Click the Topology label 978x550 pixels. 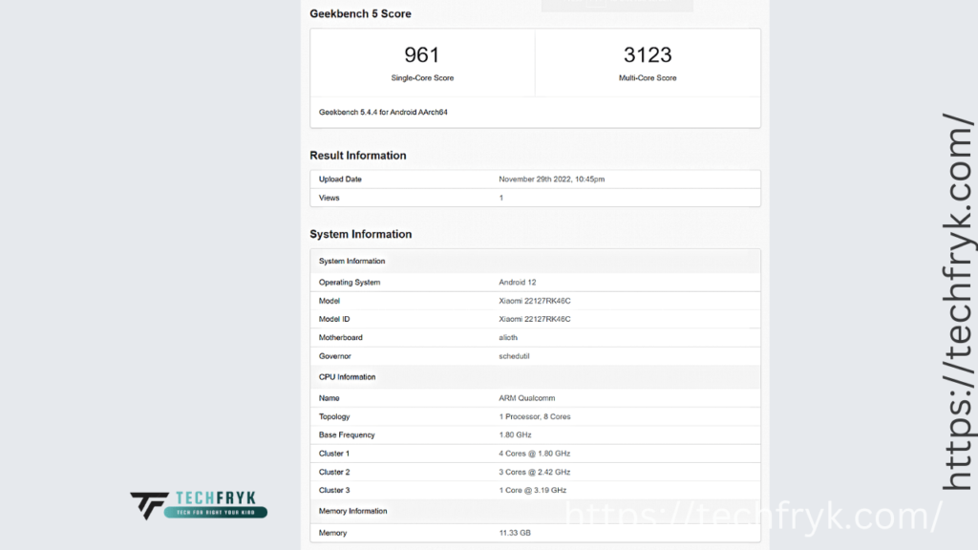pyautogui.click(x=334, y=416)
